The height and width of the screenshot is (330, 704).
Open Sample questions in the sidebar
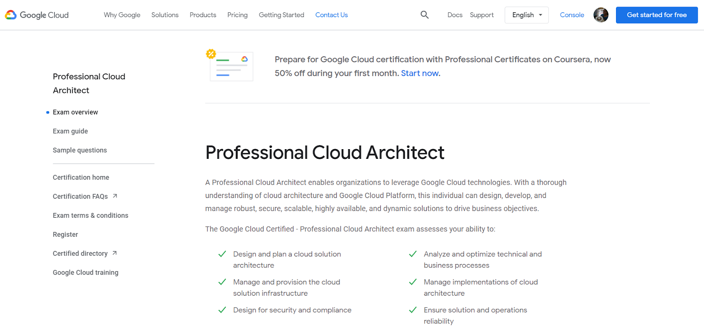[80, 150]
